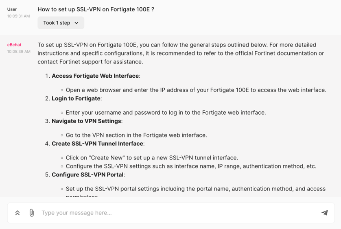Image resolution: width=341 pixels, height=229 pixels.
Task: Click the eBchat sender name
Action: click(x=14, y=45)
